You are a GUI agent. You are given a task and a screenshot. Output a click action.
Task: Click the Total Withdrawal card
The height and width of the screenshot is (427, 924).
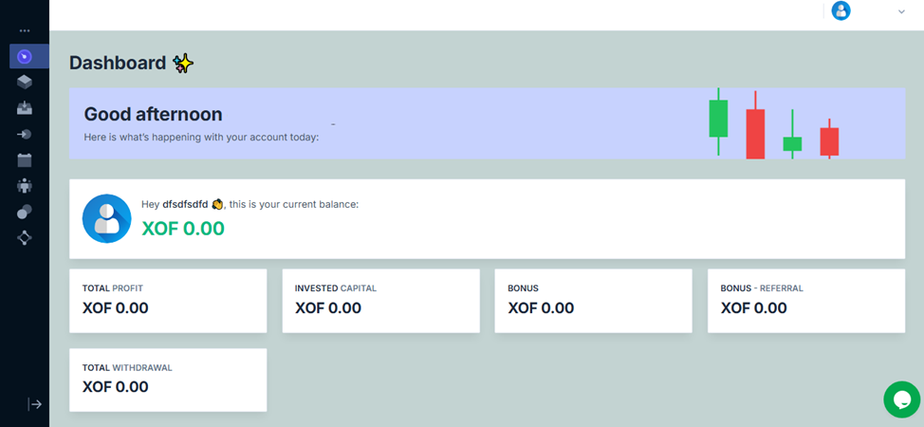click(168, 380)
